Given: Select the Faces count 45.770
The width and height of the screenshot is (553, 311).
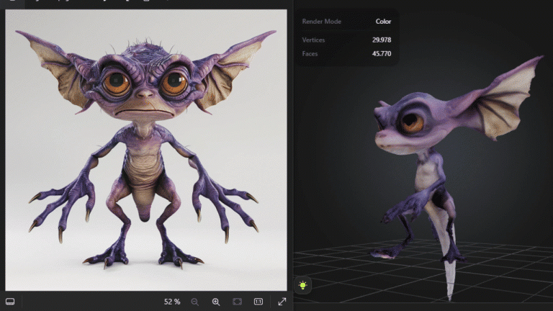Looking at the screenshot, I should coord(381,54).
